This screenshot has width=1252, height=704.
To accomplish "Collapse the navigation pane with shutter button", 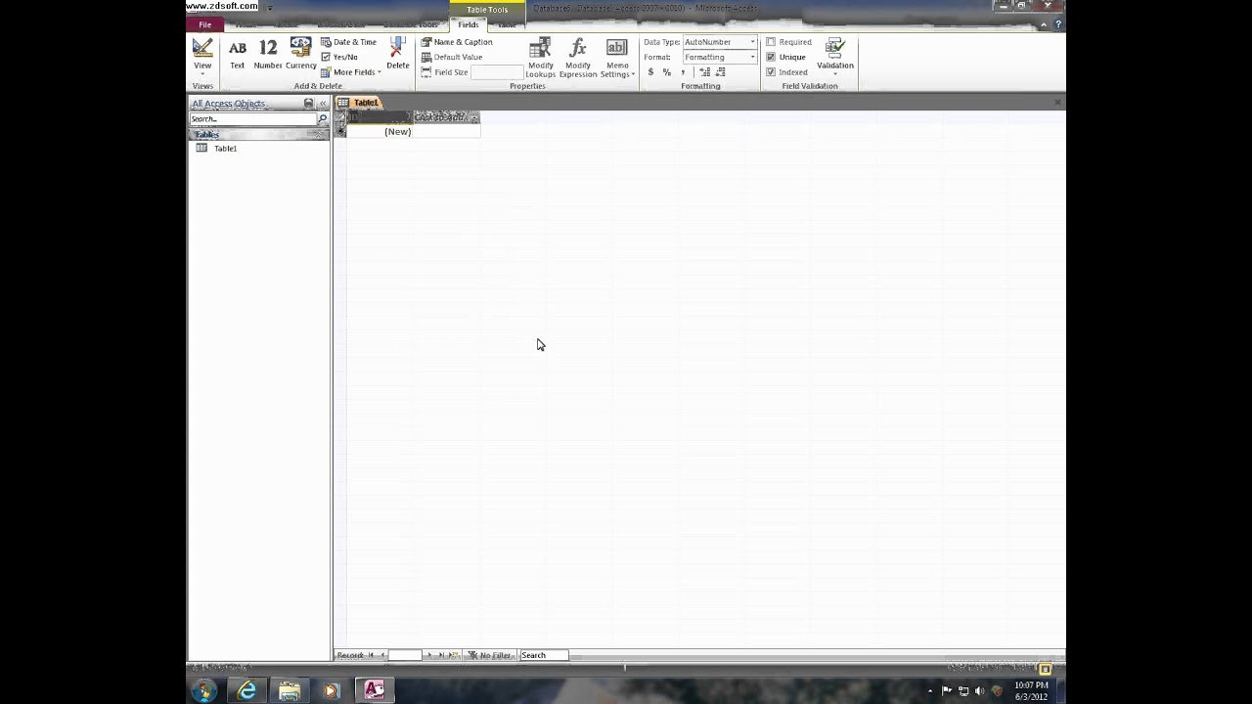I will (322, 104).
